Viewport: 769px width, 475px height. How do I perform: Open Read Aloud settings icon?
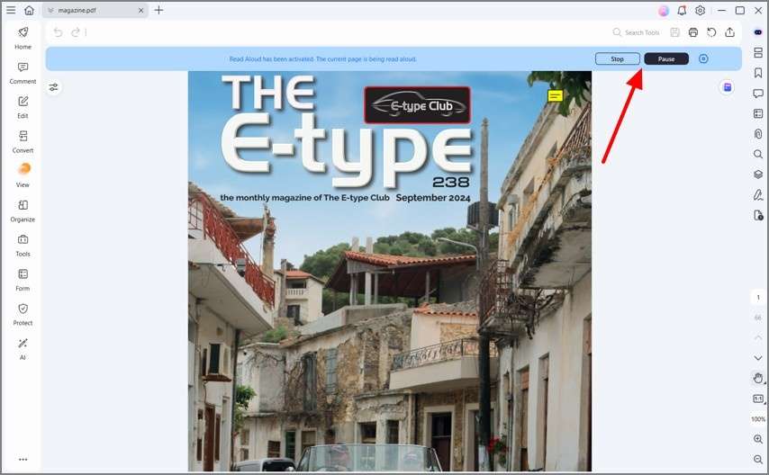pyautogui.click(x=703, y=58)
